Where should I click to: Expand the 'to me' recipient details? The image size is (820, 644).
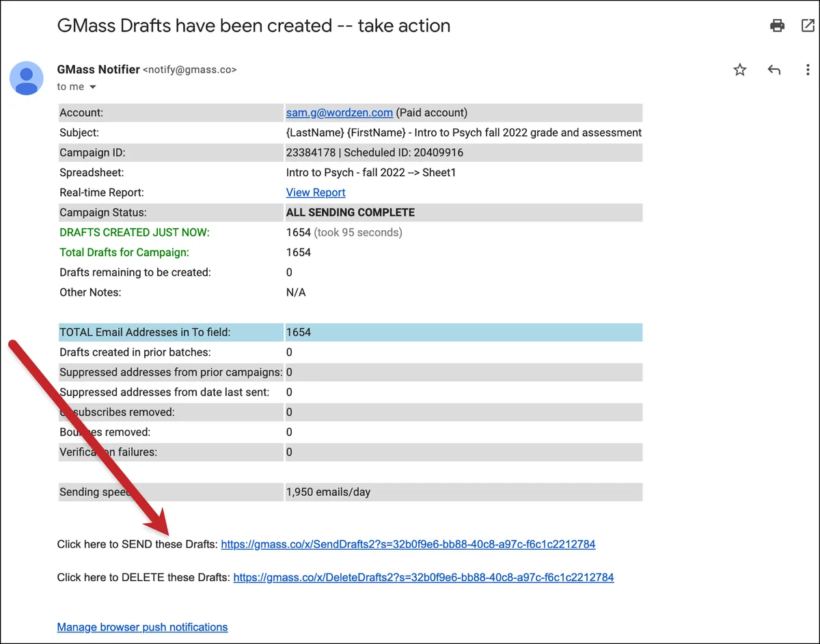[x=93, y=87]
